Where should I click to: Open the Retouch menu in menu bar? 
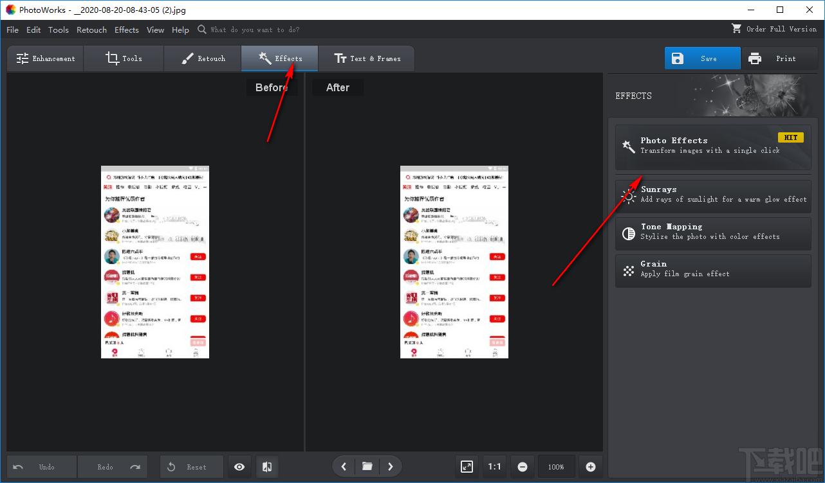click(92, 30)
